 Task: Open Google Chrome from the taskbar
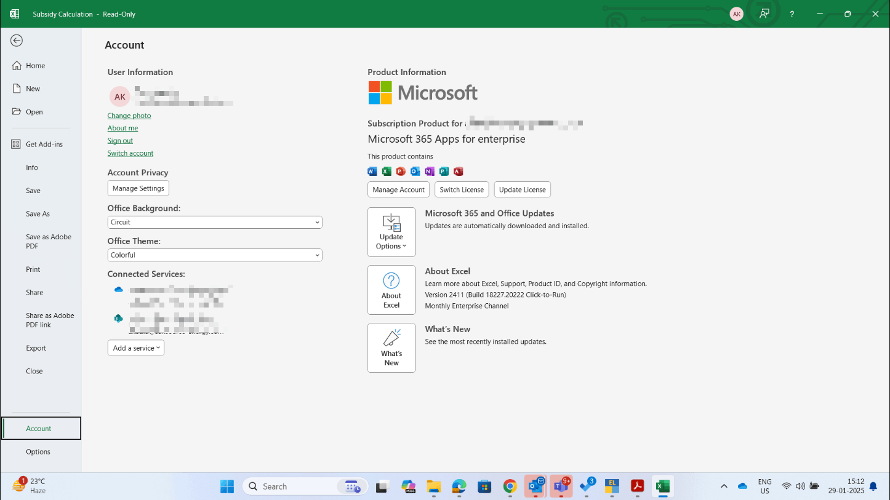click(x=510, y=486)
